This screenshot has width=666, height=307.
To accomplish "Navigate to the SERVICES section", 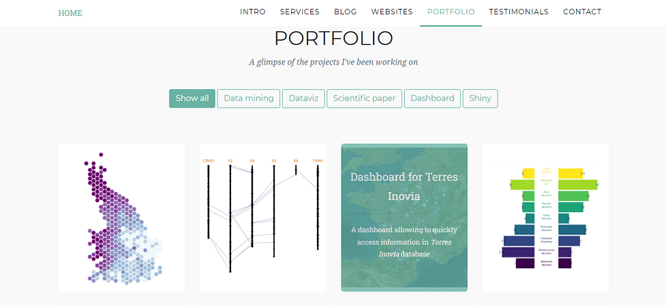I will tap(300, 12).
